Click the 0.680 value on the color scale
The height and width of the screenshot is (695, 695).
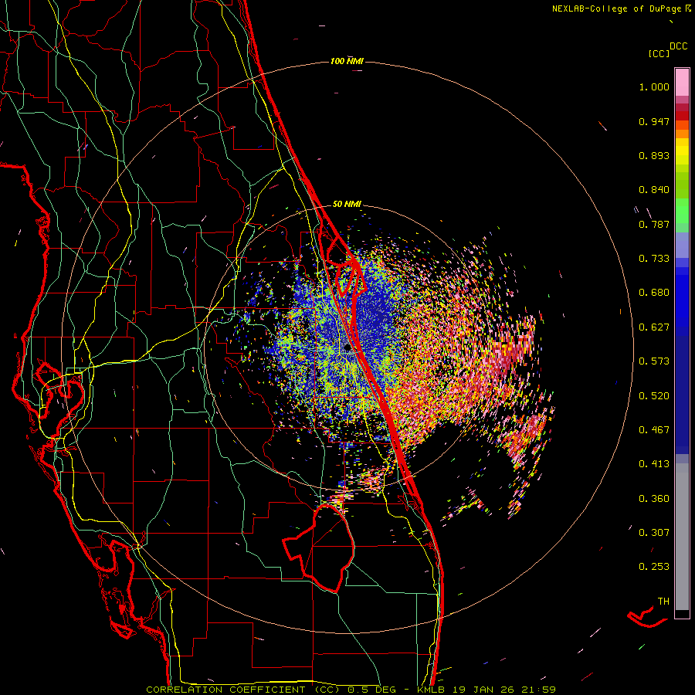(654, 293)
